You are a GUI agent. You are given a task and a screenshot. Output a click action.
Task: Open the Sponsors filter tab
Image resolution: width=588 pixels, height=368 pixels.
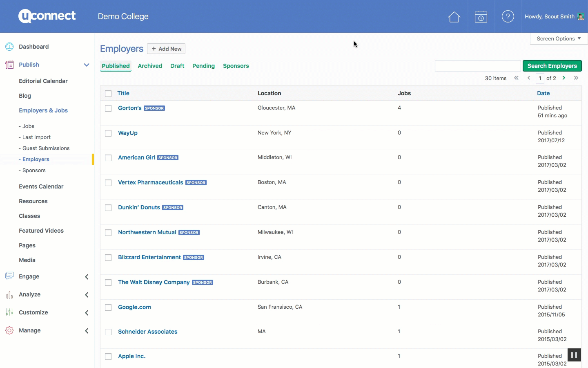pos(236,66)
